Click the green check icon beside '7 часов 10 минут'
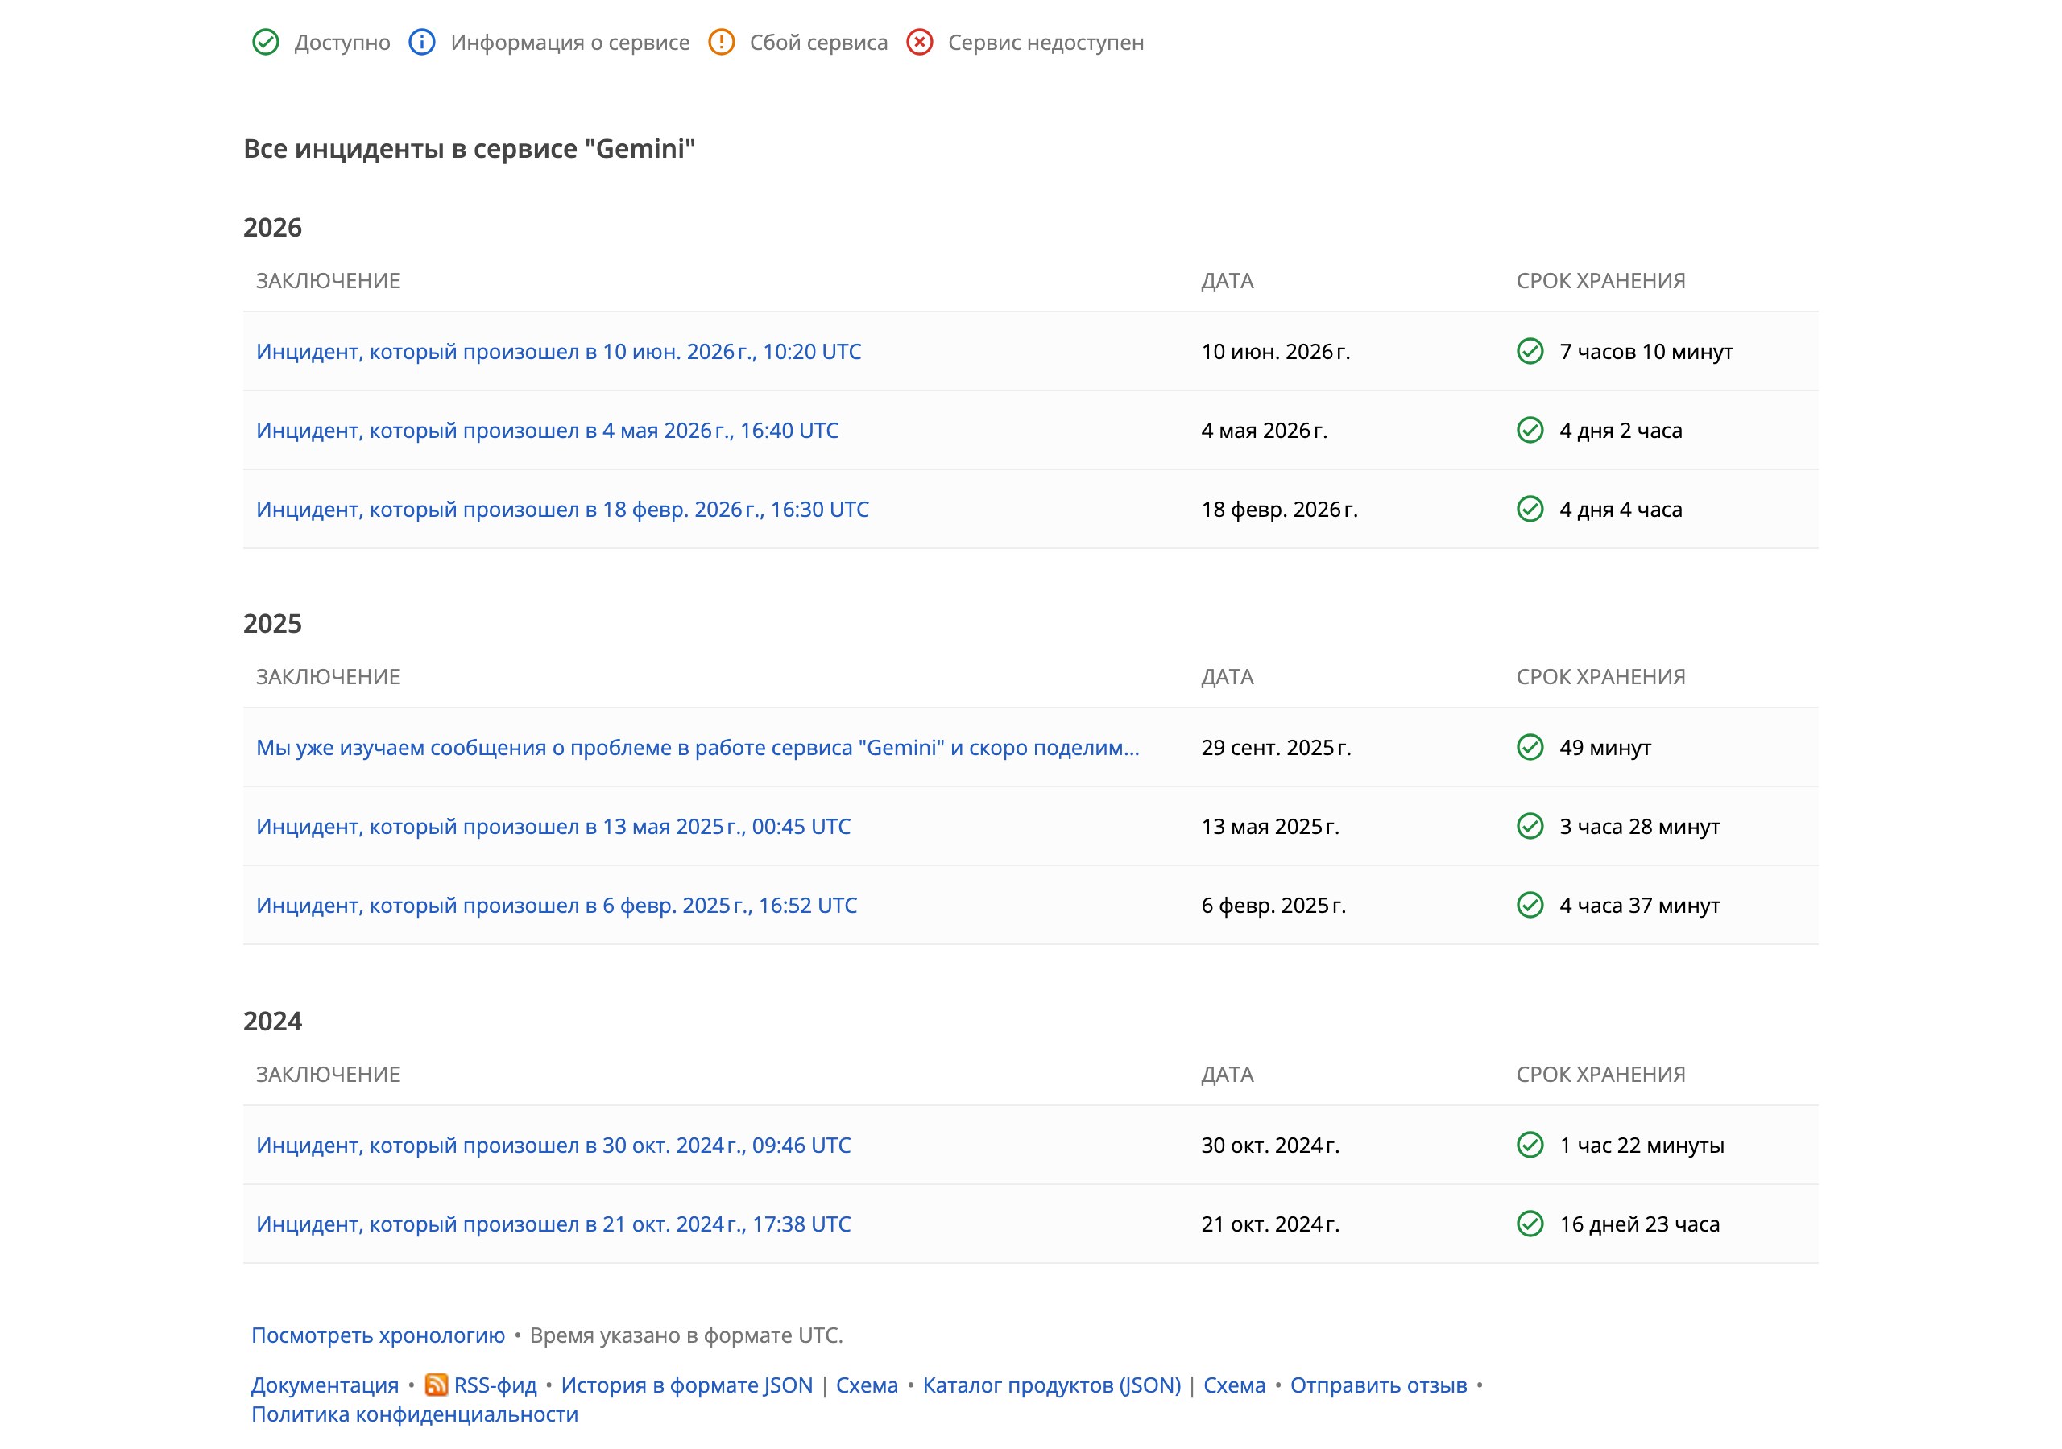 pyautogui.click(x=1530, y=351)
